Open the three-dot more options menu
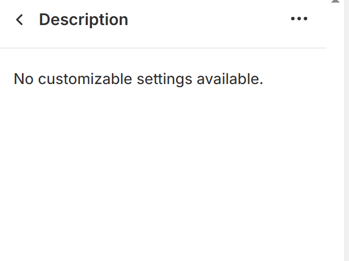 point(299,19)
